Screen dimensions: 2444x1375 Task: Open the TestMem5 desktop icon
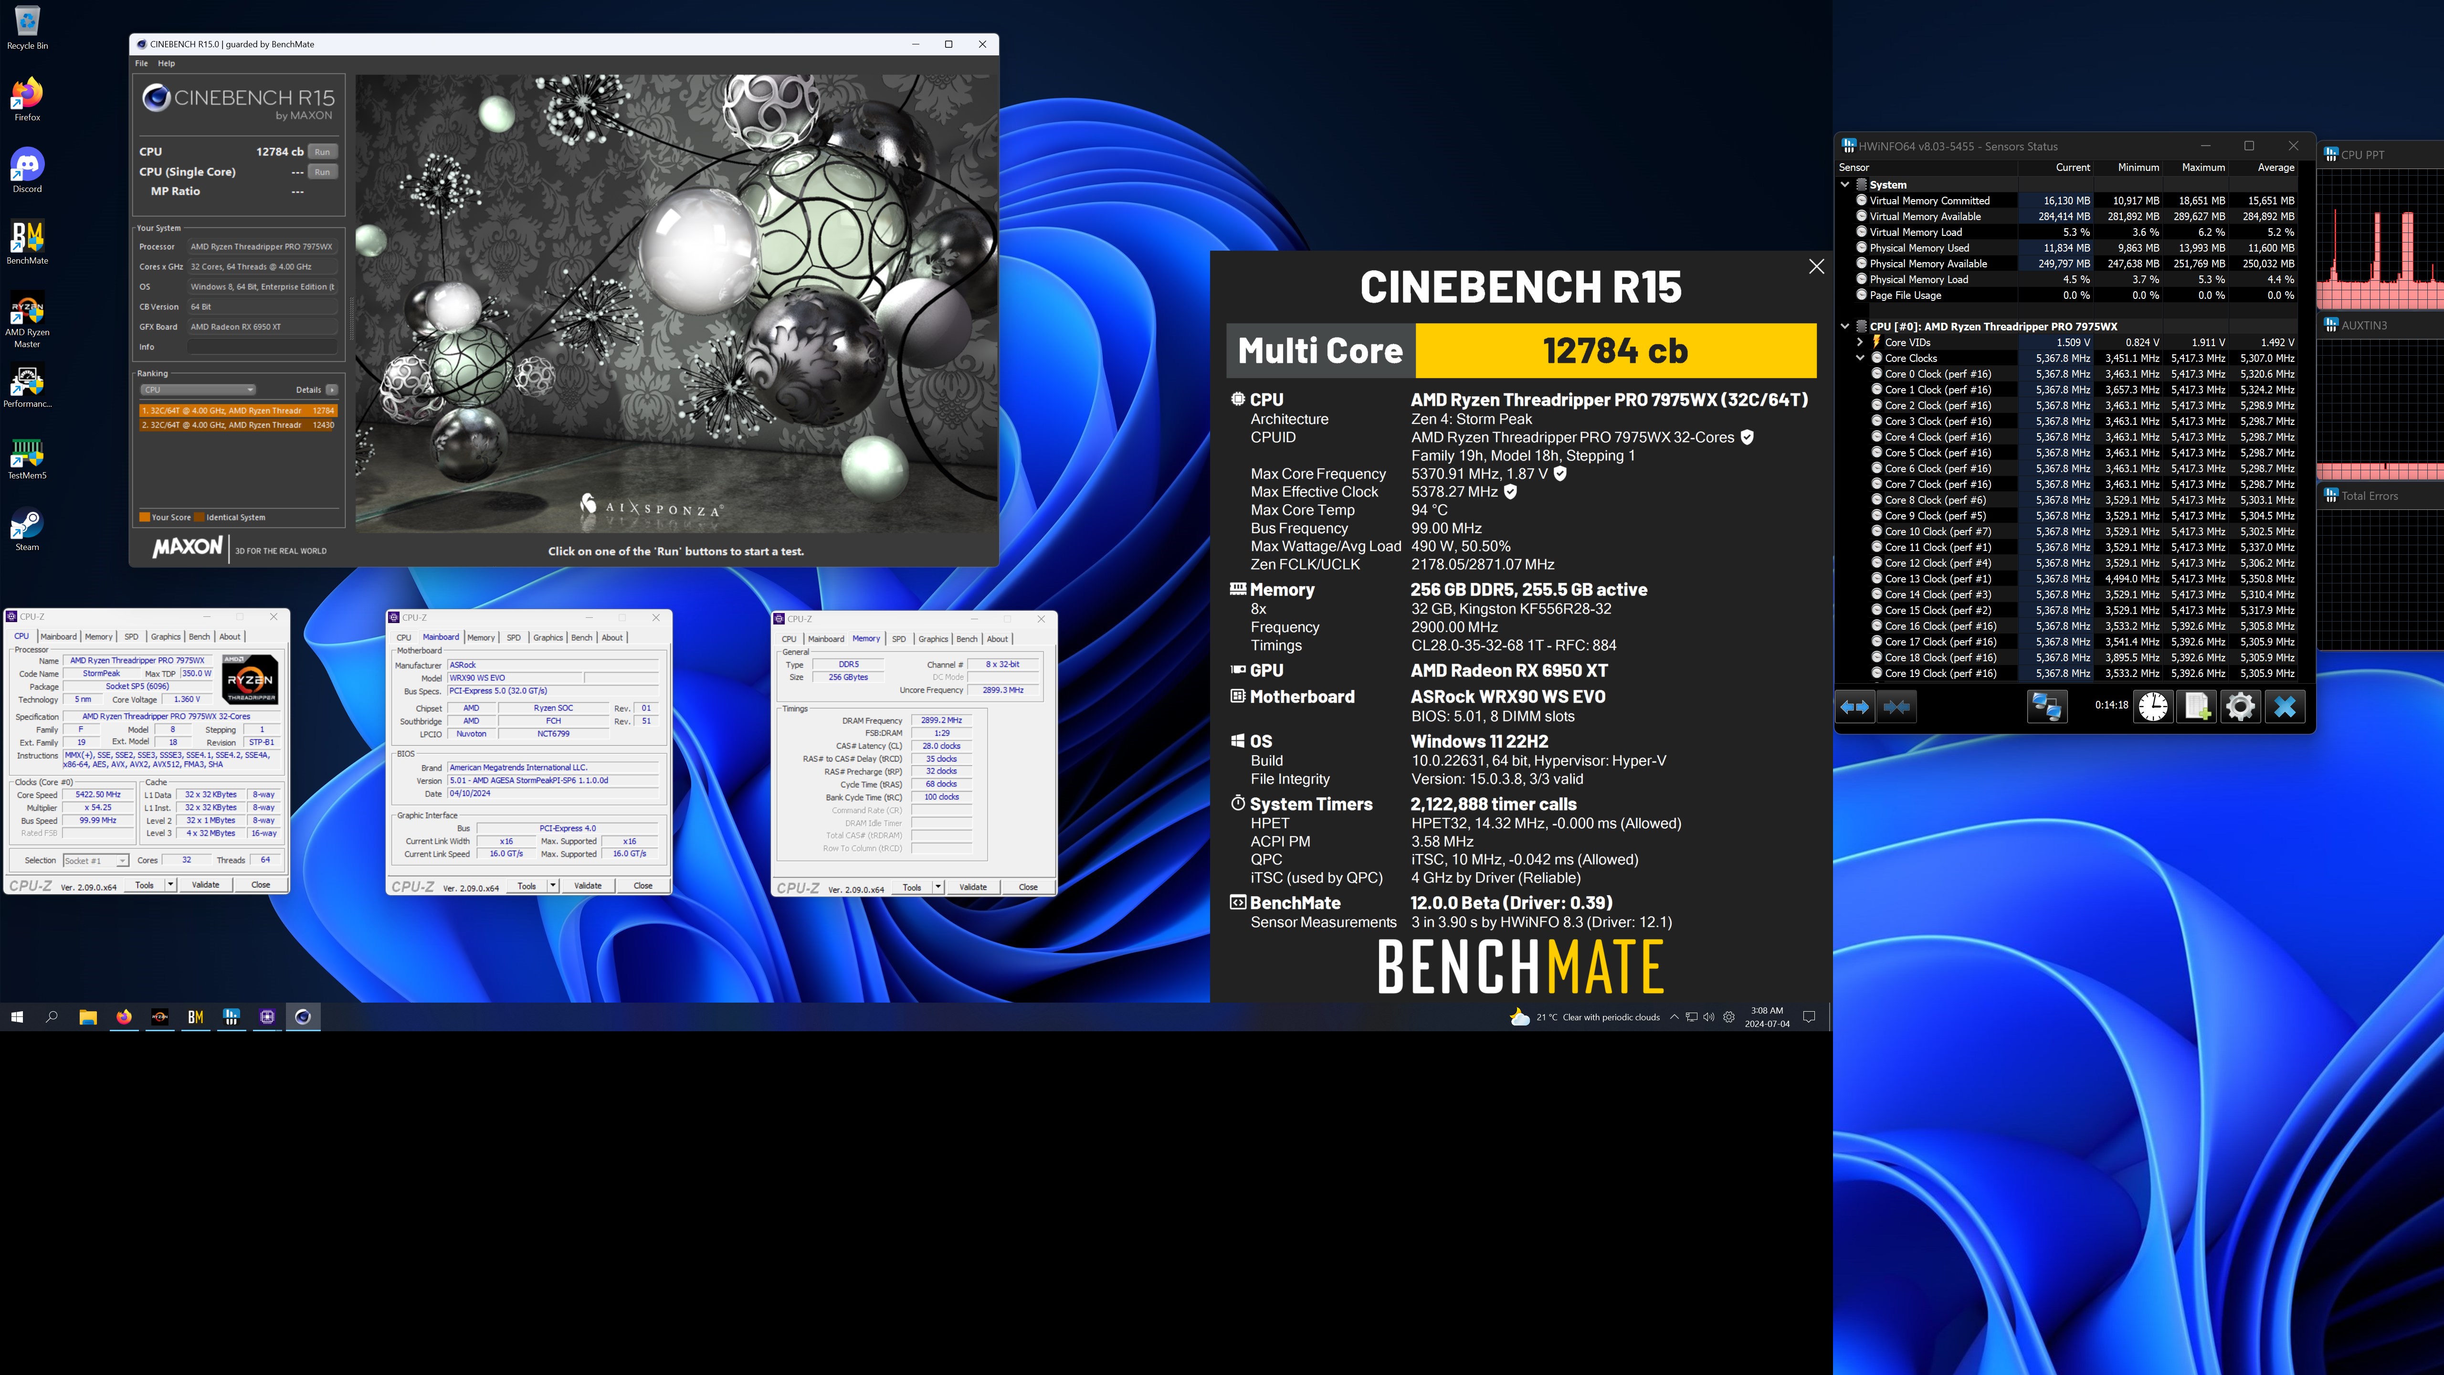(x=27, y=457)
